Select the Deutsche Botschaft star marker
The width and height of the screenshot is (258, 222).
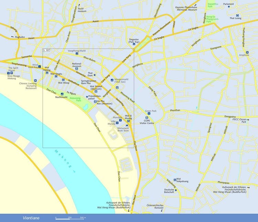coord(176,190)
